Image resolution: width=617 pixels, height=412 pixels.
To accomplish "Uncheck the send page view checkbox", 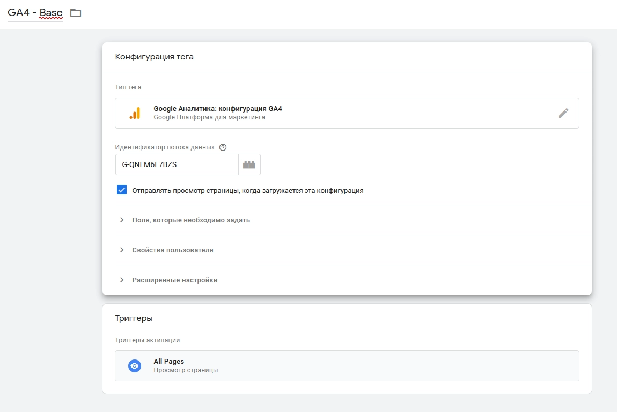I will (122, 190).
